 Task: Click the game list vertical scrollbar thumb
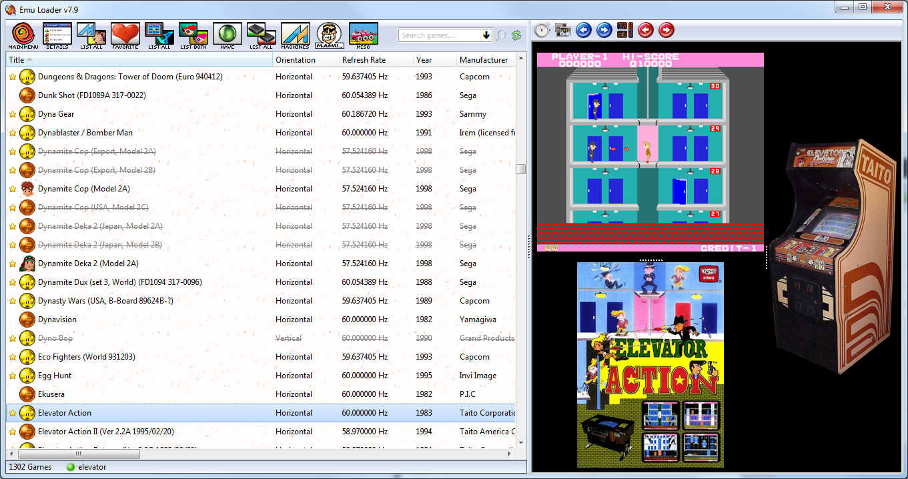(x=521, y=169)
